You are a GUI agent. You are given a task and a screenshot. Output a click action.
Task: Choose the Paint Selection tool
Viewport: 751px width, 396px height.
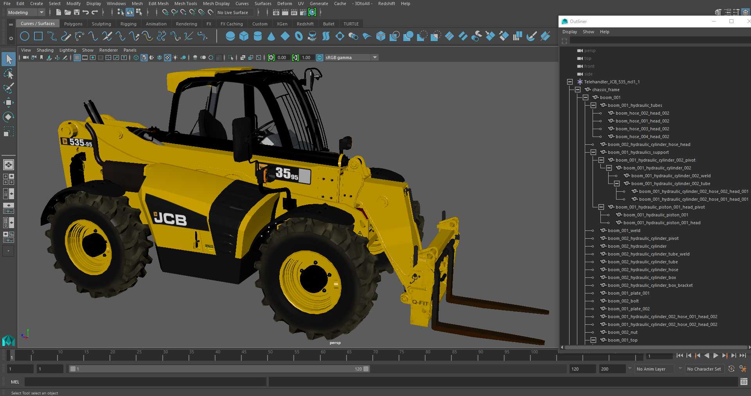9,88
